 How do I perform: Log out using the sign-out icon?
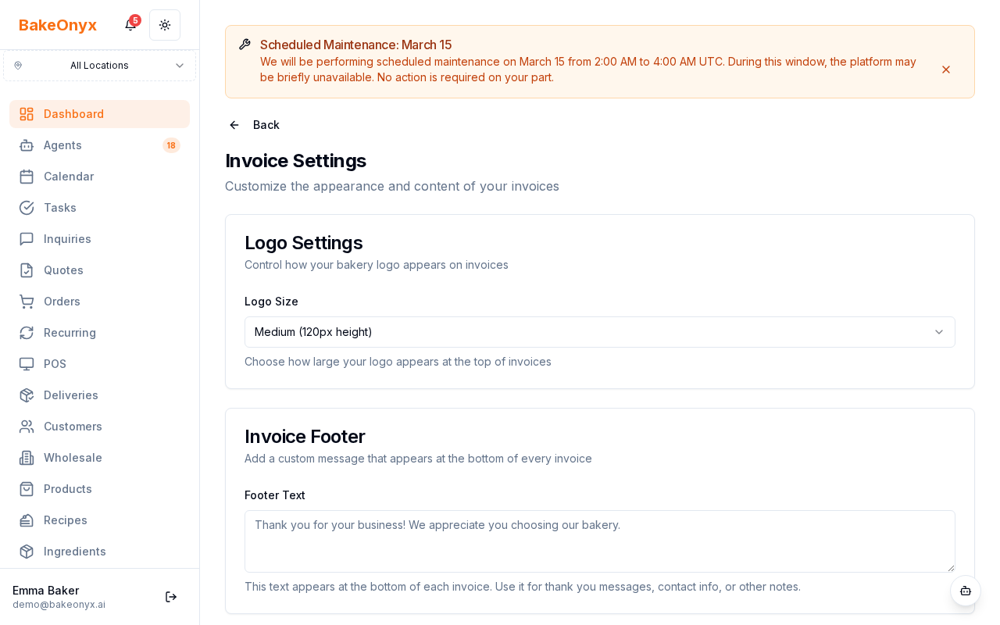coord(171,597)
